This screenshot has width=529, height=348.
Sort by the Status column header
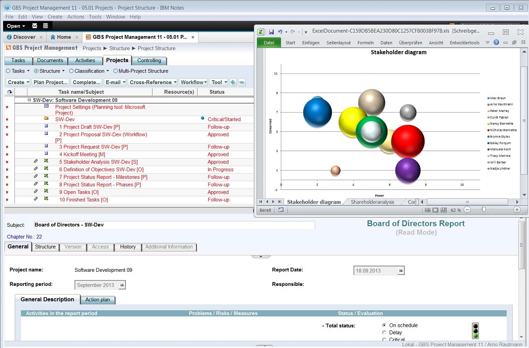(217, 92)
